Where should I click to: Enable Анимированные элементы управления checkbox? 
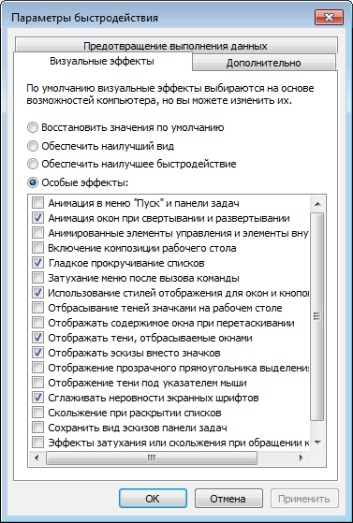[37, 233]
